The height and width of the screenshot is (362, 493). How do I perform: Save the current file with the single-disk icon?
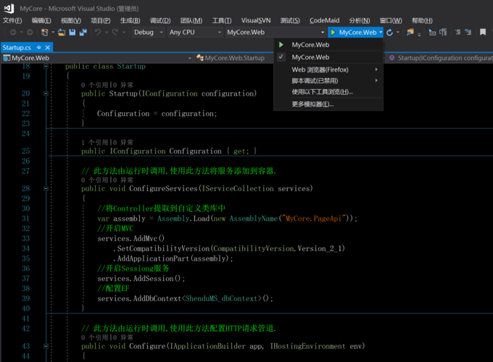click(72, 32)
